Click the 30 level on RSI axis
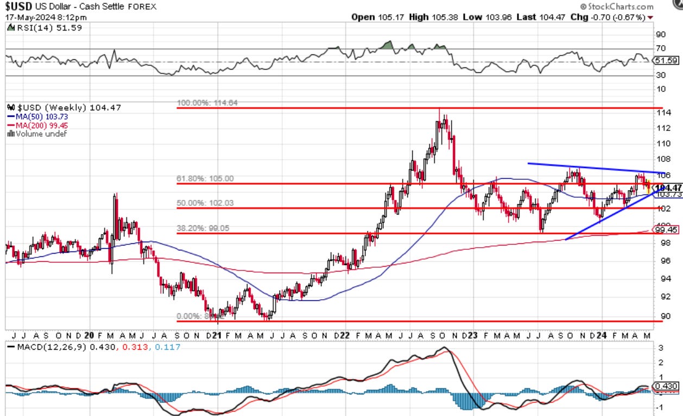This screenshot has height=416, width=683. pos(662,75)
